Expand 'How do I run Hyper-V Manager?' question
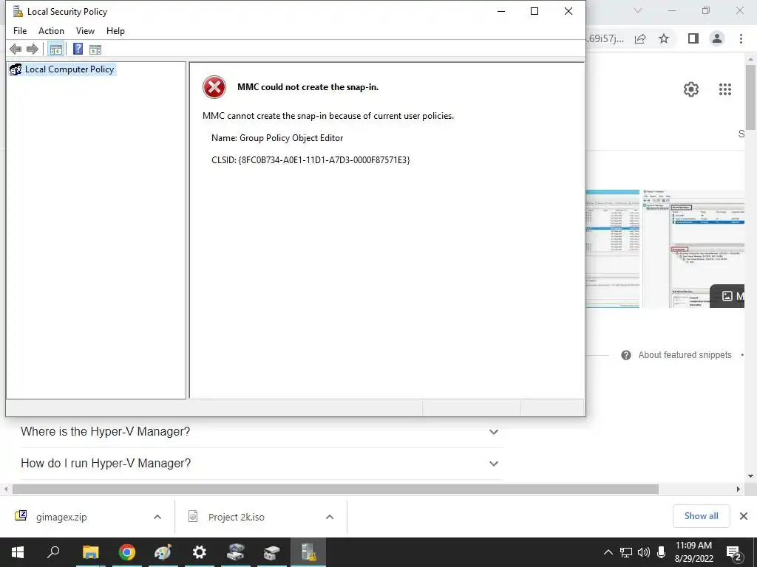 coord(261,464)
